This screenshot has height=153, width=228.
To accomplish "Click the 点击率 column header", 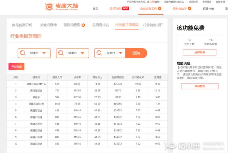I will [x=77, y=77].
